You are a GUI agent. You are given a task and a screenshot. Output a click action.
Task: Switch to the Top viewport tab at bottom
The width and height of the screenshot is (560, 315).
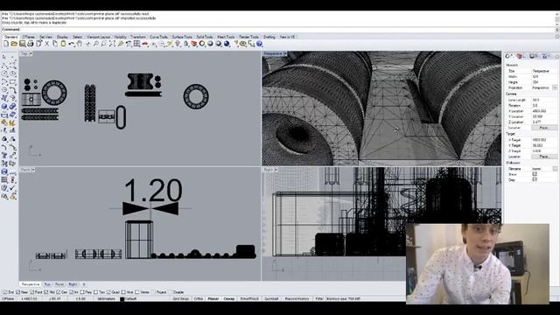(47, 284)
